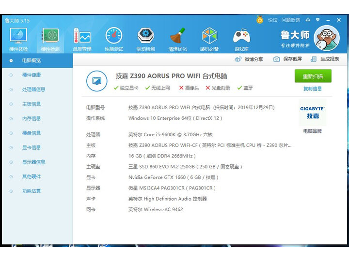This screenshot has width=349, height=261.
Task: Click the Wireless-AC 9462 network value
Action: [x=156, y=209]
